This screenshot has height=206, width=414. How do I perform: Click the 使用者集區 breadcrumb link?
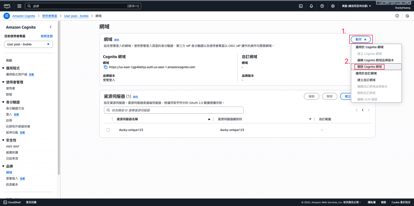pyautogui.click(x=50, y=16)
